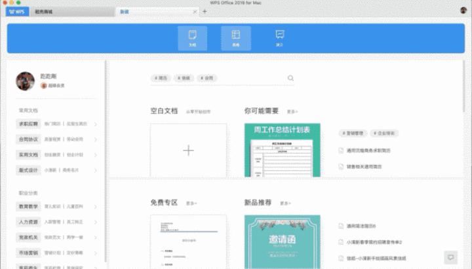Open the 版式设计 category
The height and width of the screenshot is (269, 472).
28,170
